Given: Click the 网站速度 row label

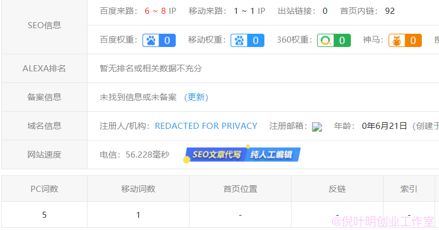Looking at the screenshot, I should tap(44, 155).
